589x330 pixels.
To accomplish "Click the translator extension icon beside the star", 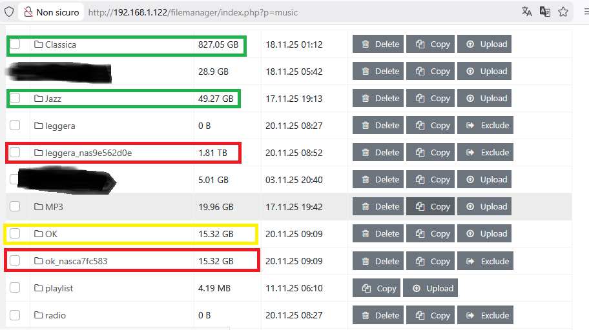I will click(545, 12).
